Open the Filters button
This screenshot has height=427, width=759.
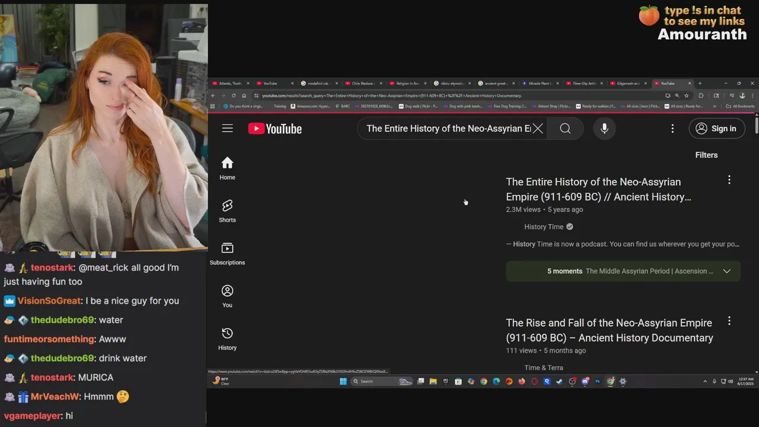706,155
